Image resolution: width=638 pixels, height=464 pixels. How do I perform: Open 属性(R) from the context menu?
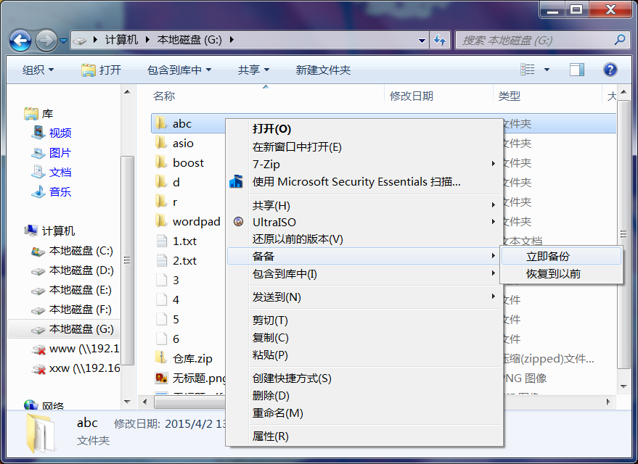(x=270, y=436)
